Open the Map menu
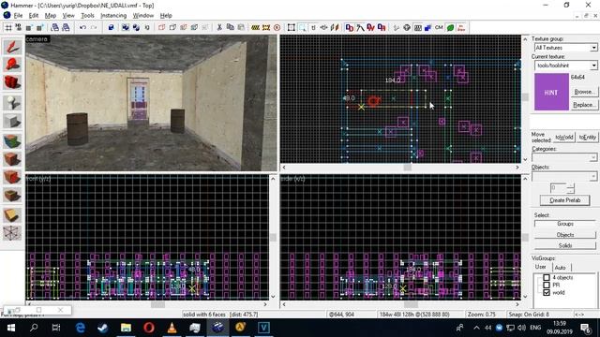Viewport: 600px width, 337px height. click(50, 16)
